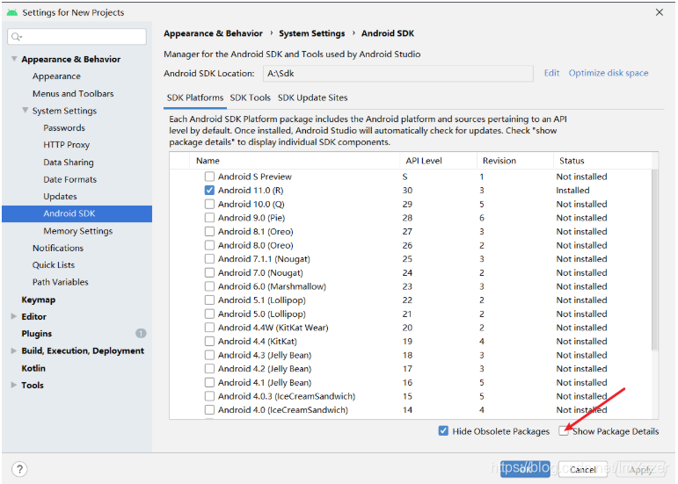Viewport: 678px width, 484px height.
Task: Click the Android SDK Location field
Action: [x=397, y=74]
